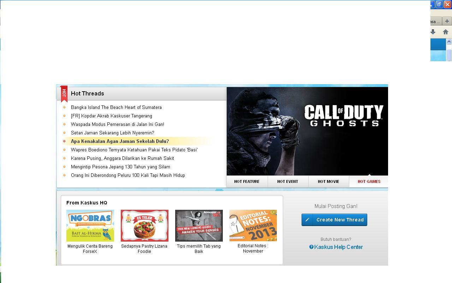
Task: Open "Waspada Modus Pemerasan di Jalan Ini Gan!"
Action: coord(118,124)
